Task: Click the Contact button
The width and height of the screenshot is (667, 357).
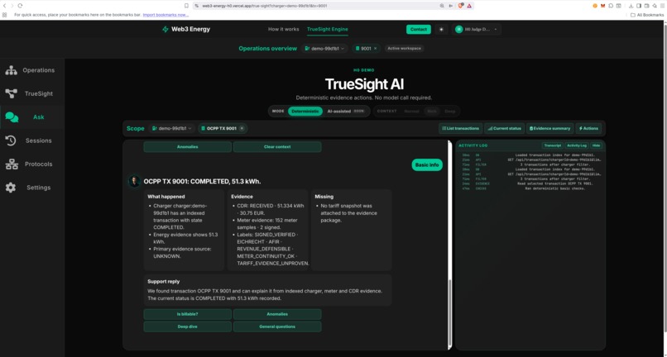Action: click(x=418, y=29)
